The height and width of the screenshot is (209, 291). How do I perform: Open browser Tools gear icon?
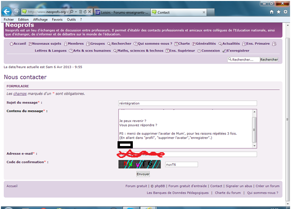point(285,12)
